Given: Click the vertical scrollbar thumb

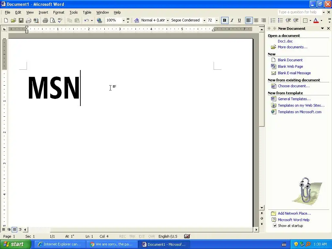Looking at the screenshot, I should point(262,79).
